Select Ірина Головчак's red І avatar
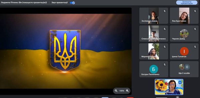Viewport: 200px width, 98px height. pos(184,51)
